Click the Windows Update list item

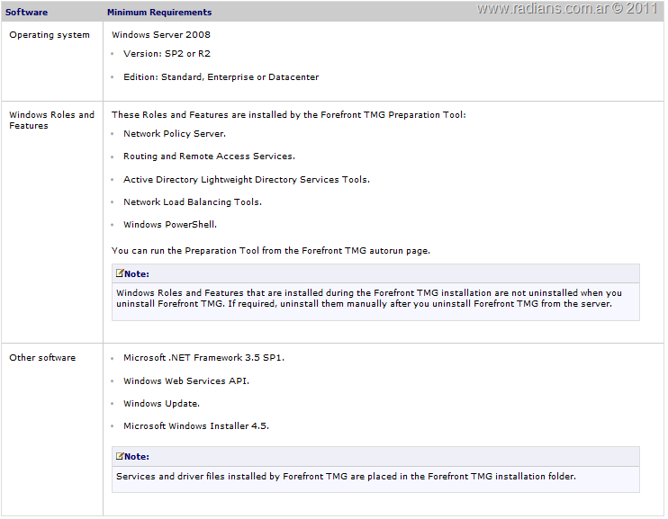161,404
